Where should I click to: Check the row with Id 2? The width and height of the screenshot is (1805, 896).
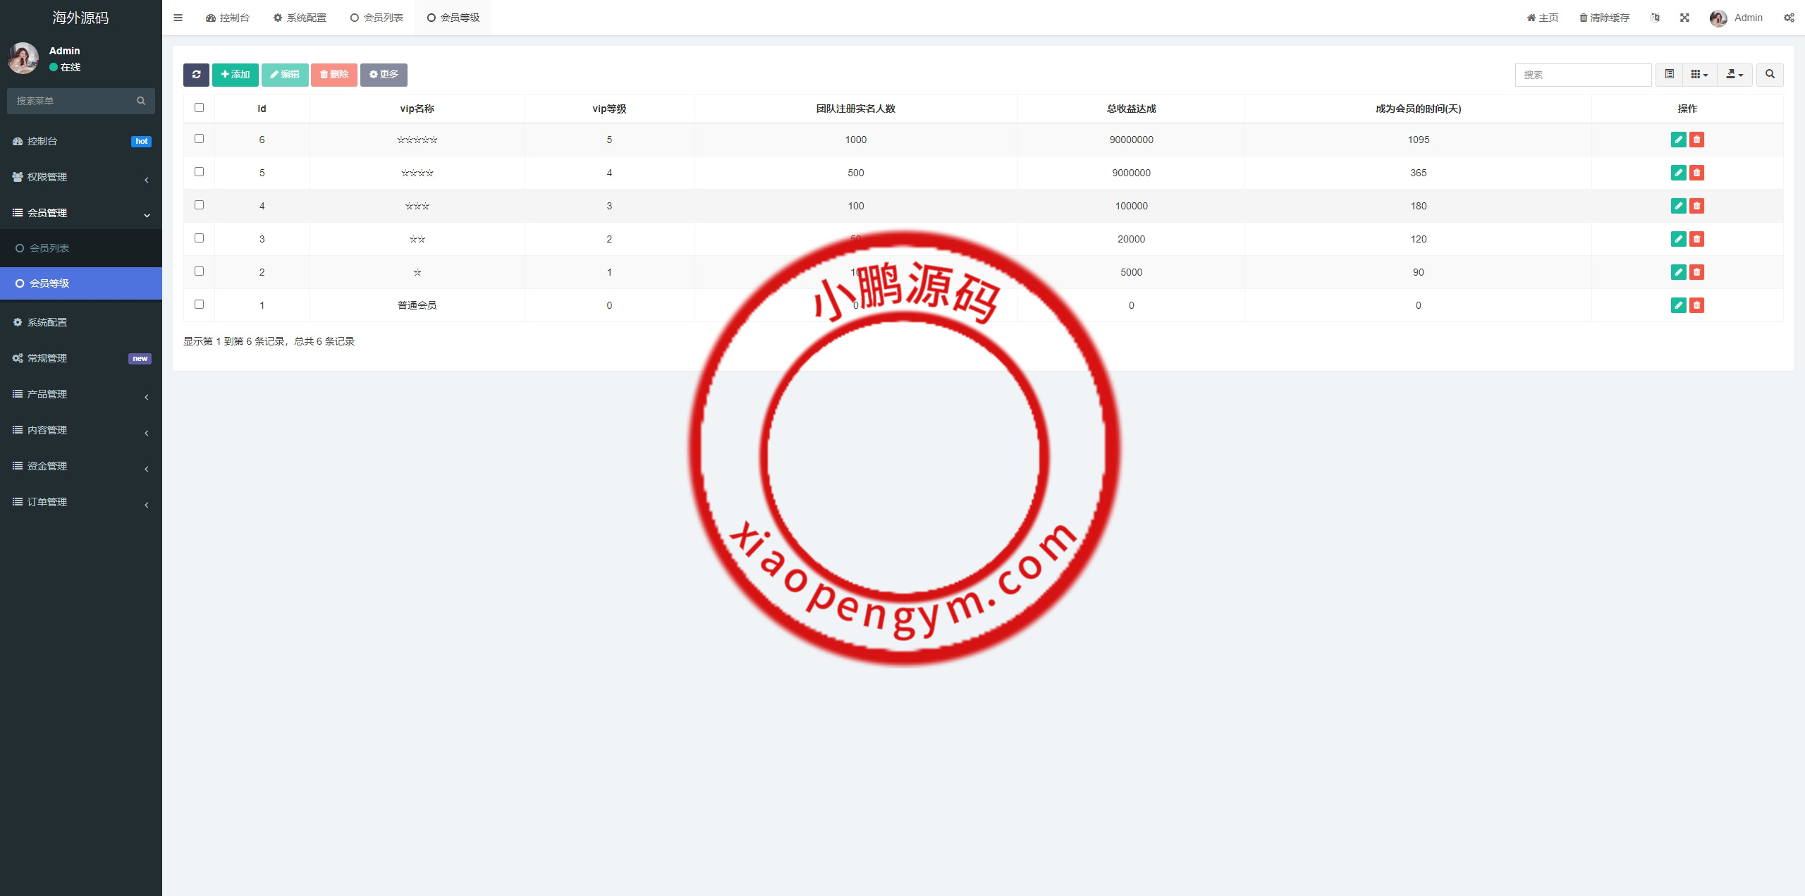click(x=199, y=271)
